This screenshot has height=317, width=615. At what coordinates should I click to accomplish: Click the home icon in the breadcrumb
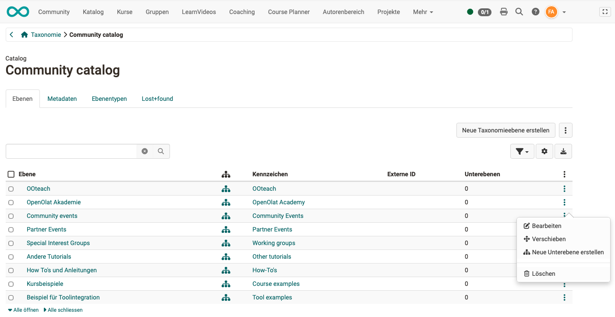pyautogui.click(x=24, y=34)
